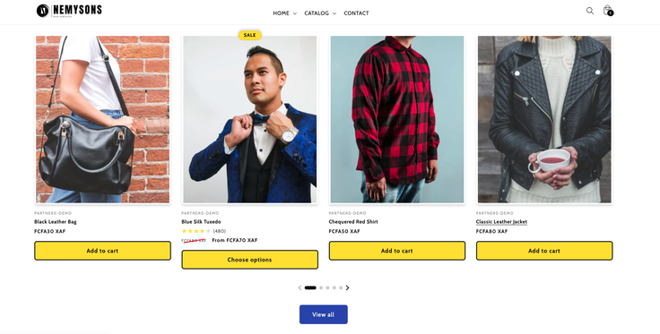This screenshot has height=334, width=660.
Task: Add Classic Leather Jacket to cart
Action: click(x=544, y=251)
